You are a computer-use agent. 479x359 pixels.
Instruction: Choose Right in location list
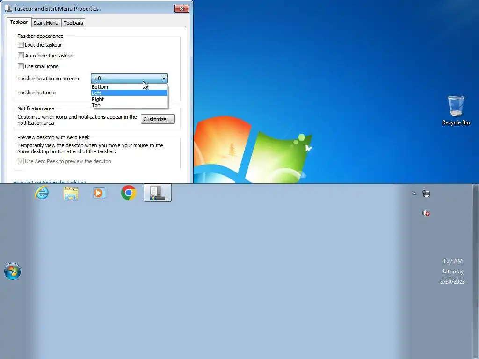[x=129, y=99]
